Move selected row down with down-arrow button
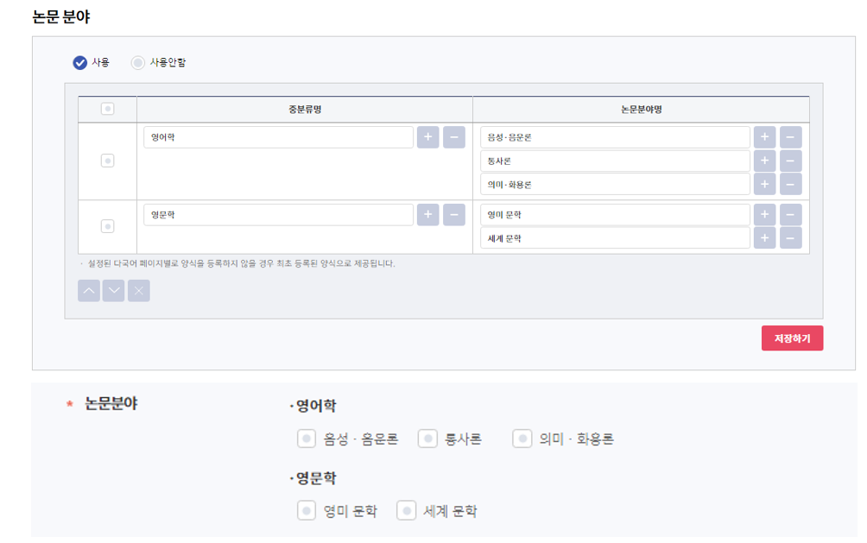867x543 pixels. (x=114, y=291)
